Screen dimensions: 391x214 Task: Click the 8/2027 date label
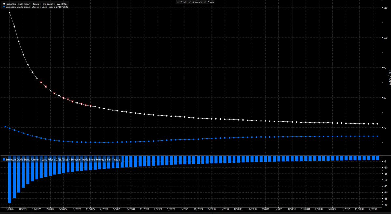77,210
